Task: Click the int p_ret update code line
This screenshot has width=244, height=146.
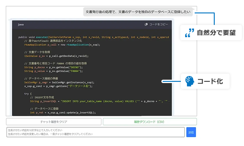Action: coord(63,113)
